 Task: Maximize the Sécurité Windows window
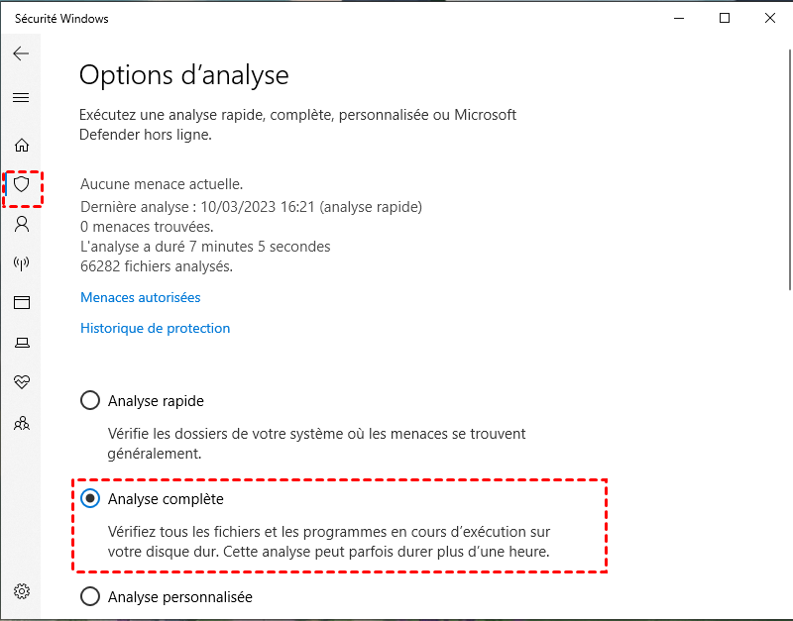(x=725, y=18)
